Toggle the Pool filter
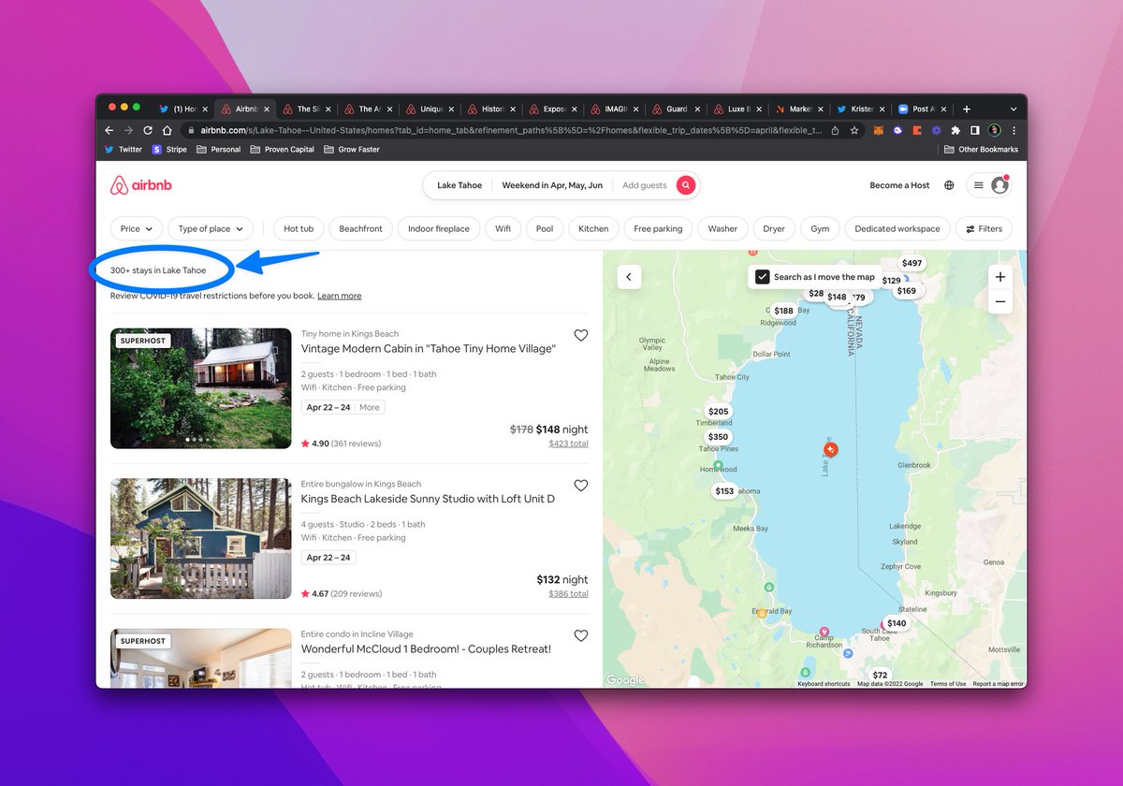 545,228
